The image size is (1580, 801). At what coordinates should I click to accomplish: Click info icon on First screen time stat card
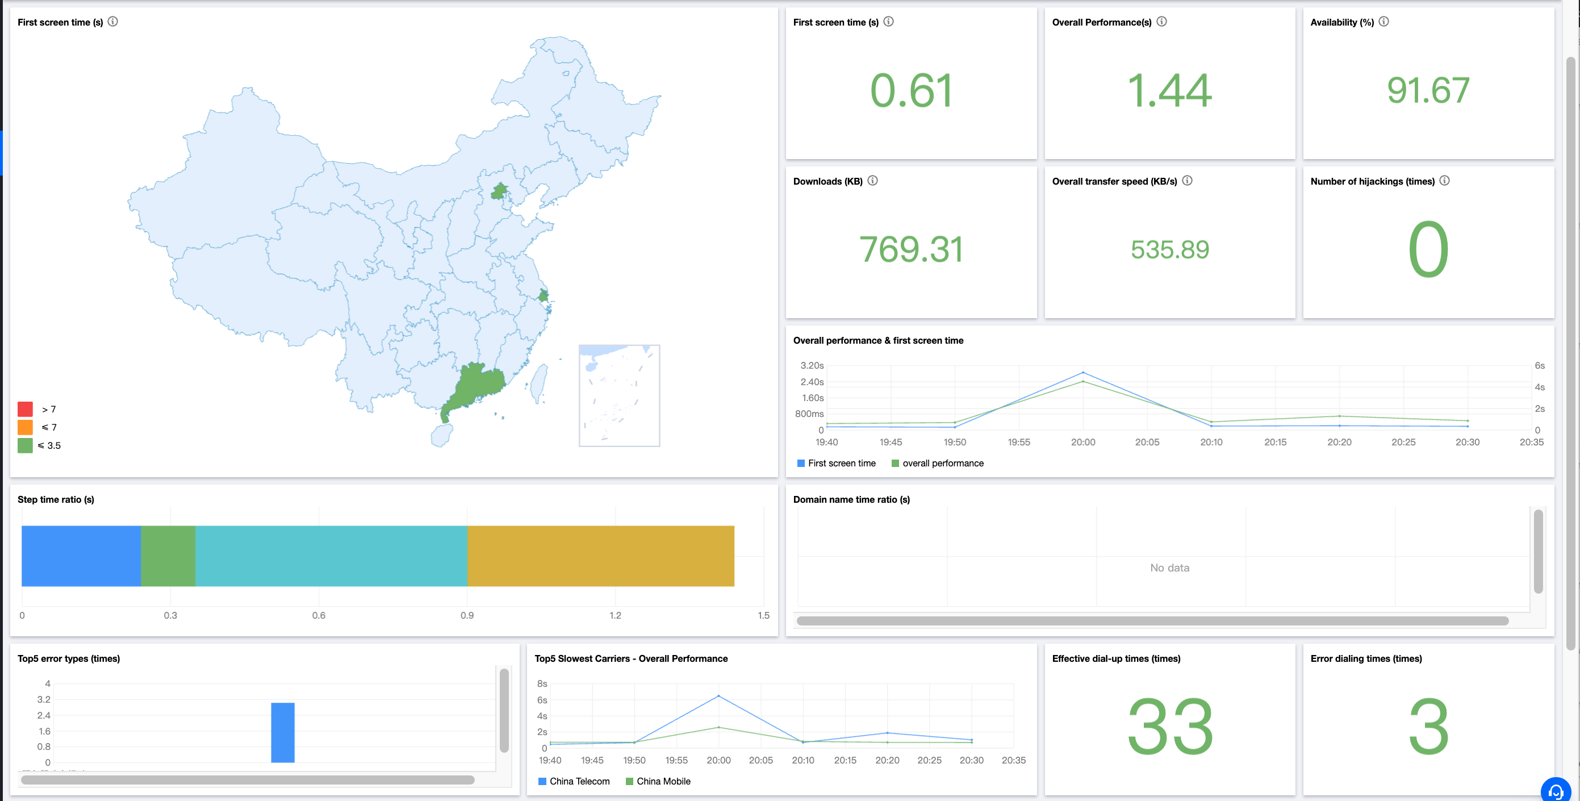tap(888, 22)
